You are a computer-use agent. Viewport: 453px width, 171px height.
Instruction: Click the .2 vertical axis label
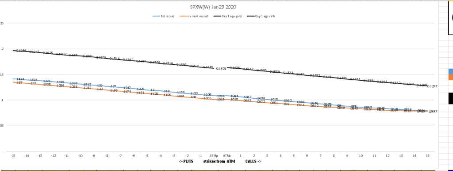(x=2, y=48)
